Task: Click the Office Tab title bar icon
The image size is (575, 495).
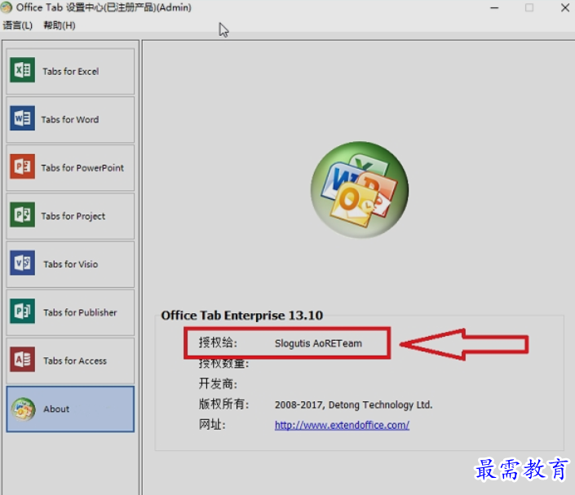Action: (x=7, y=7)
